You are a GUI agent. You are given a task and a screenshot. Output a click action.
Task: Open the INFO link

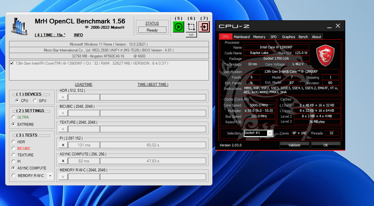tap(78, 35)
